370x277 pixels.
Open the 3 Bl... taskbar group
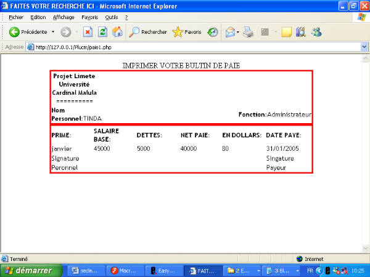(282, 271)
